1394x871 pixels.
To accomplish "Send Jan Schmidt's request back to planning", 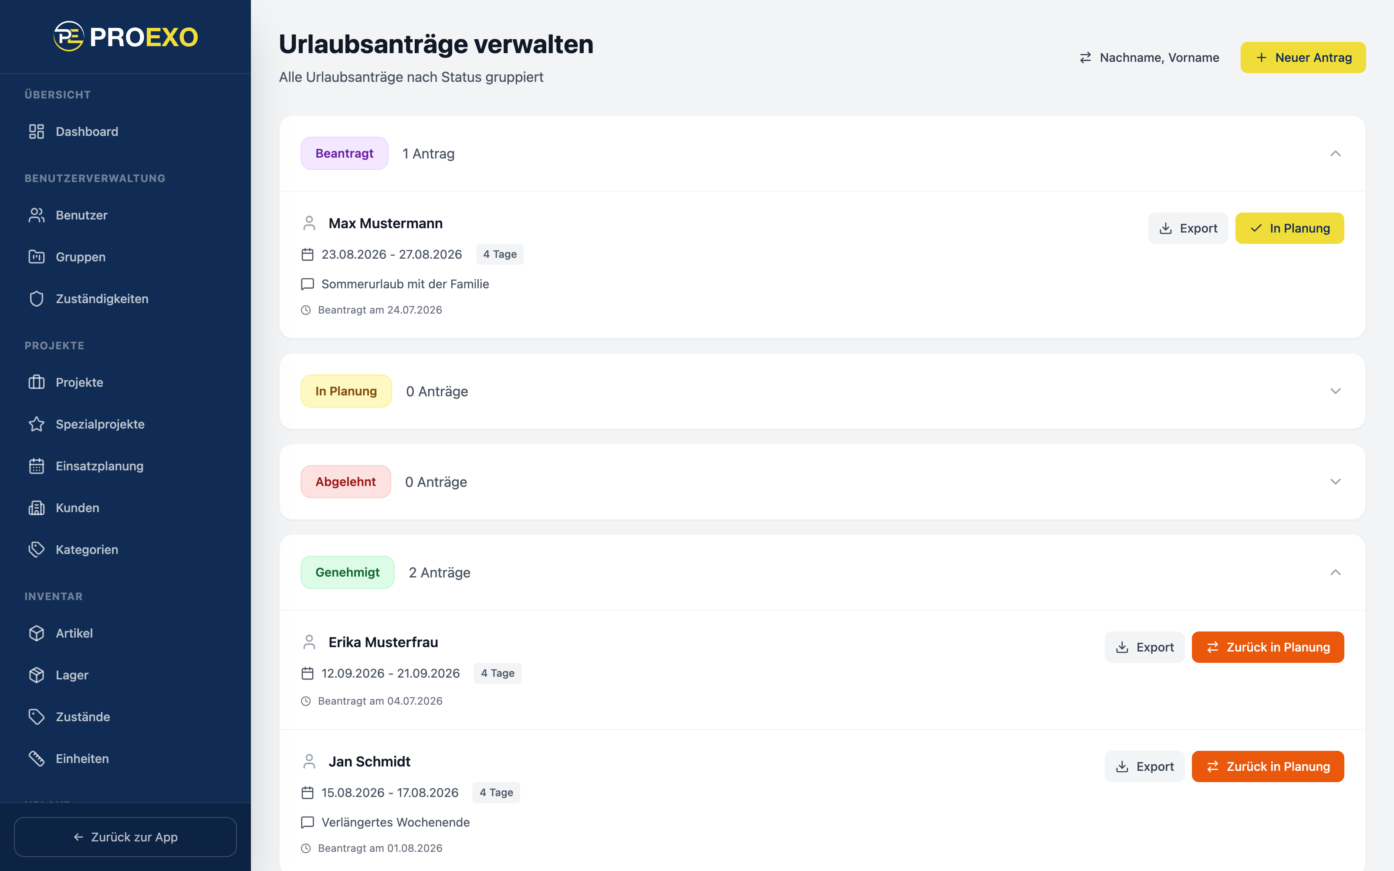I will click(1267, 766).
